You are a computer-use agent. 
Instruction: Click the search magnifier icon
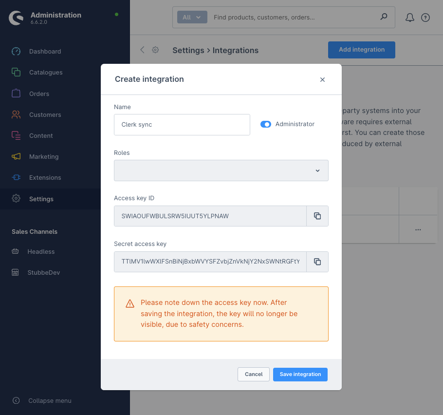[x=384, y=17]
